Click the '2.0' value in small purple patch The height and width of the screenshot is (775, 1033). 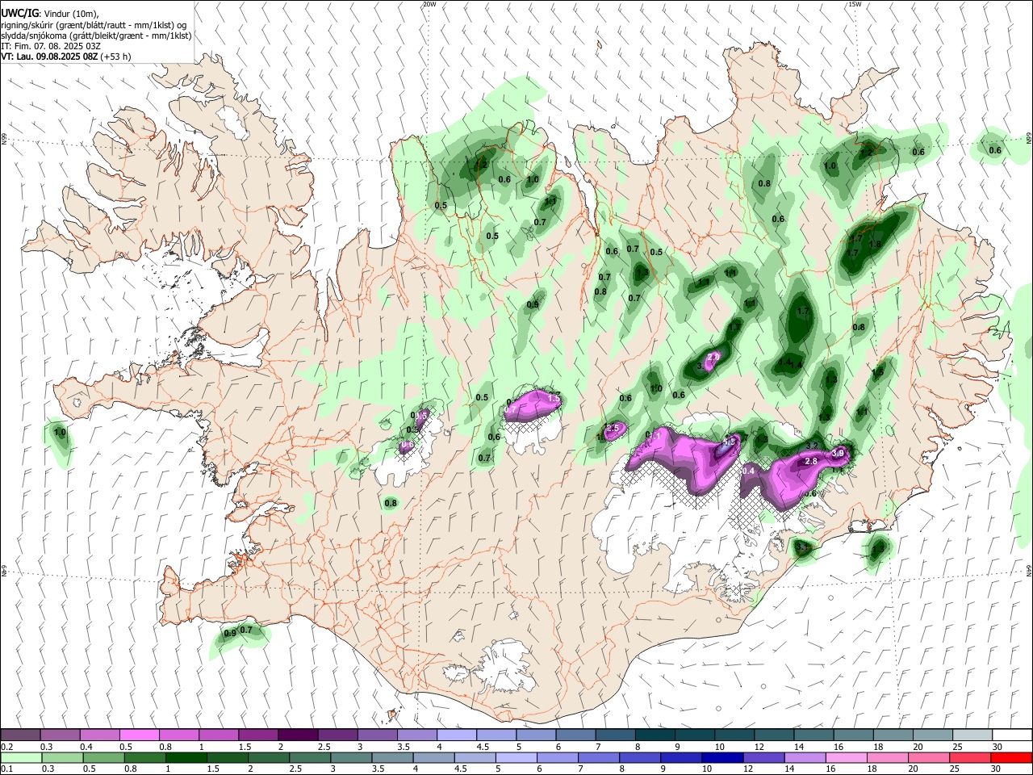[x=713, y=356]
